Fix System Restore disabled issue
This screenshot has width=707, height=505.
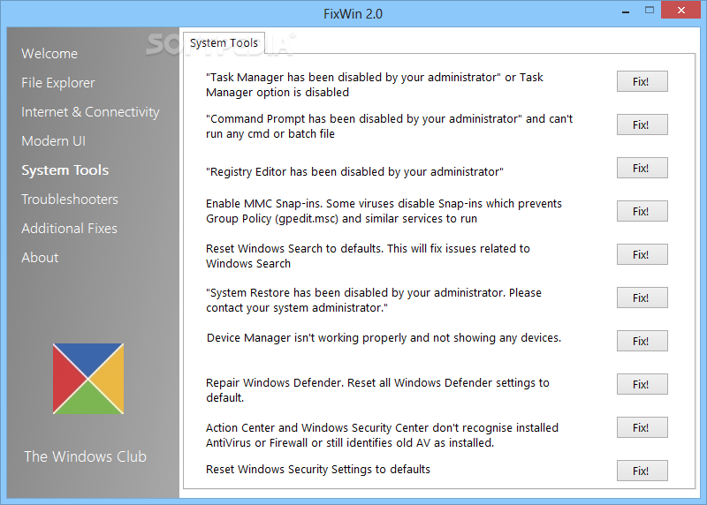tap(642, 298)
